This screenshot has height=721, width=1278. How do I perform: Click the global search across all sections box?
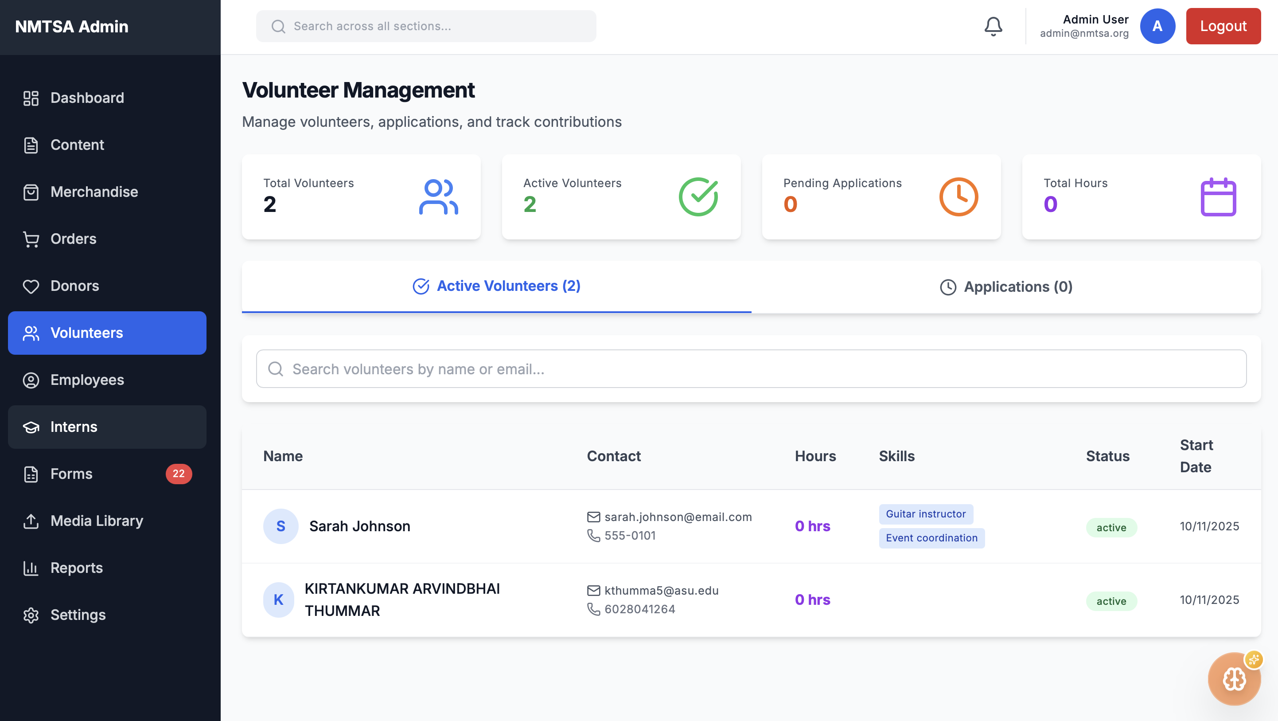tap(426, 26)
